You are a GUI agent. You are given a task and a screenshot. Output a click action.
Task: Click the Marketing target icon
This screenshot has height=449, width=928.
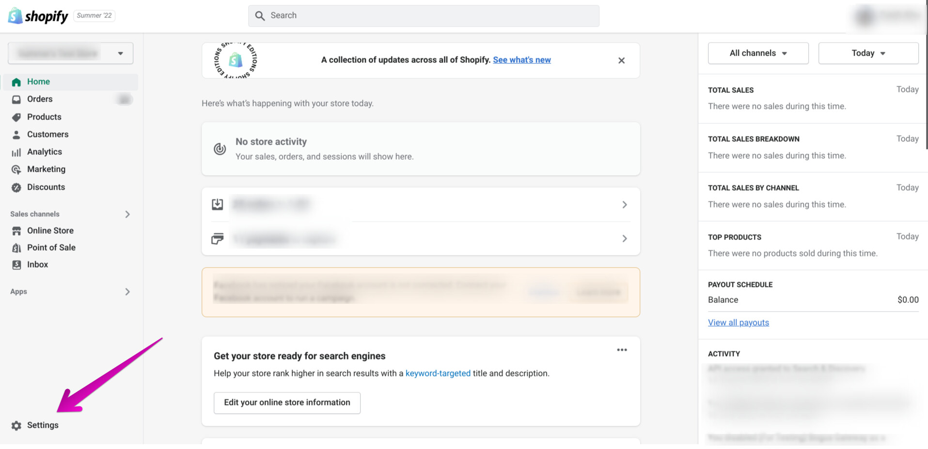point(16,169)
